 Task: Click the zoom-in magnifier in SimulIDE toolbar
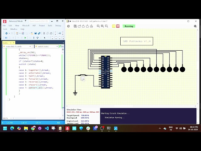pyautogui.click(x=98, y=26)
